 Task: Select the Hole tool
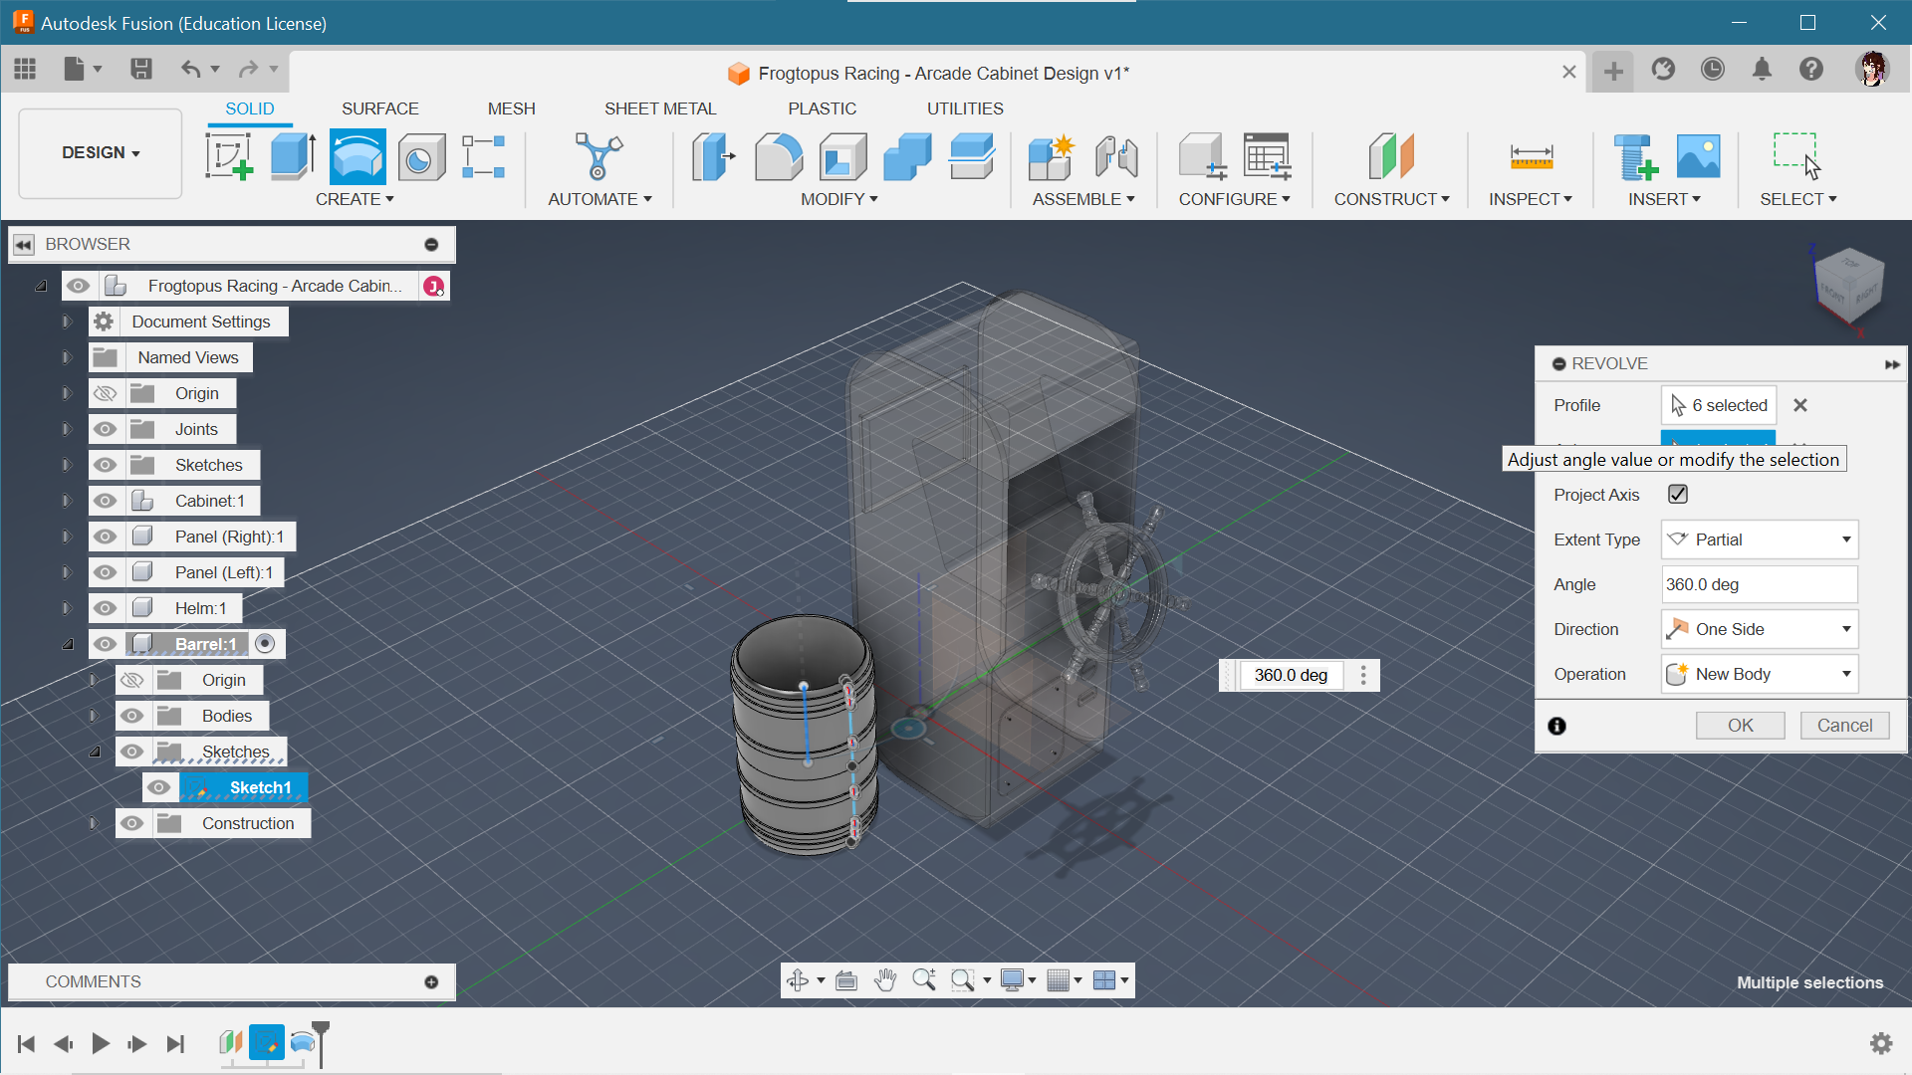421,156
